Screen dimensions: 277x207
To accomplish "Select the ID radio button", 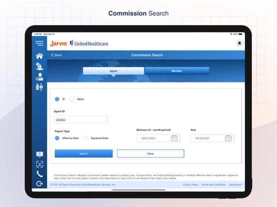I will [57, 99].
